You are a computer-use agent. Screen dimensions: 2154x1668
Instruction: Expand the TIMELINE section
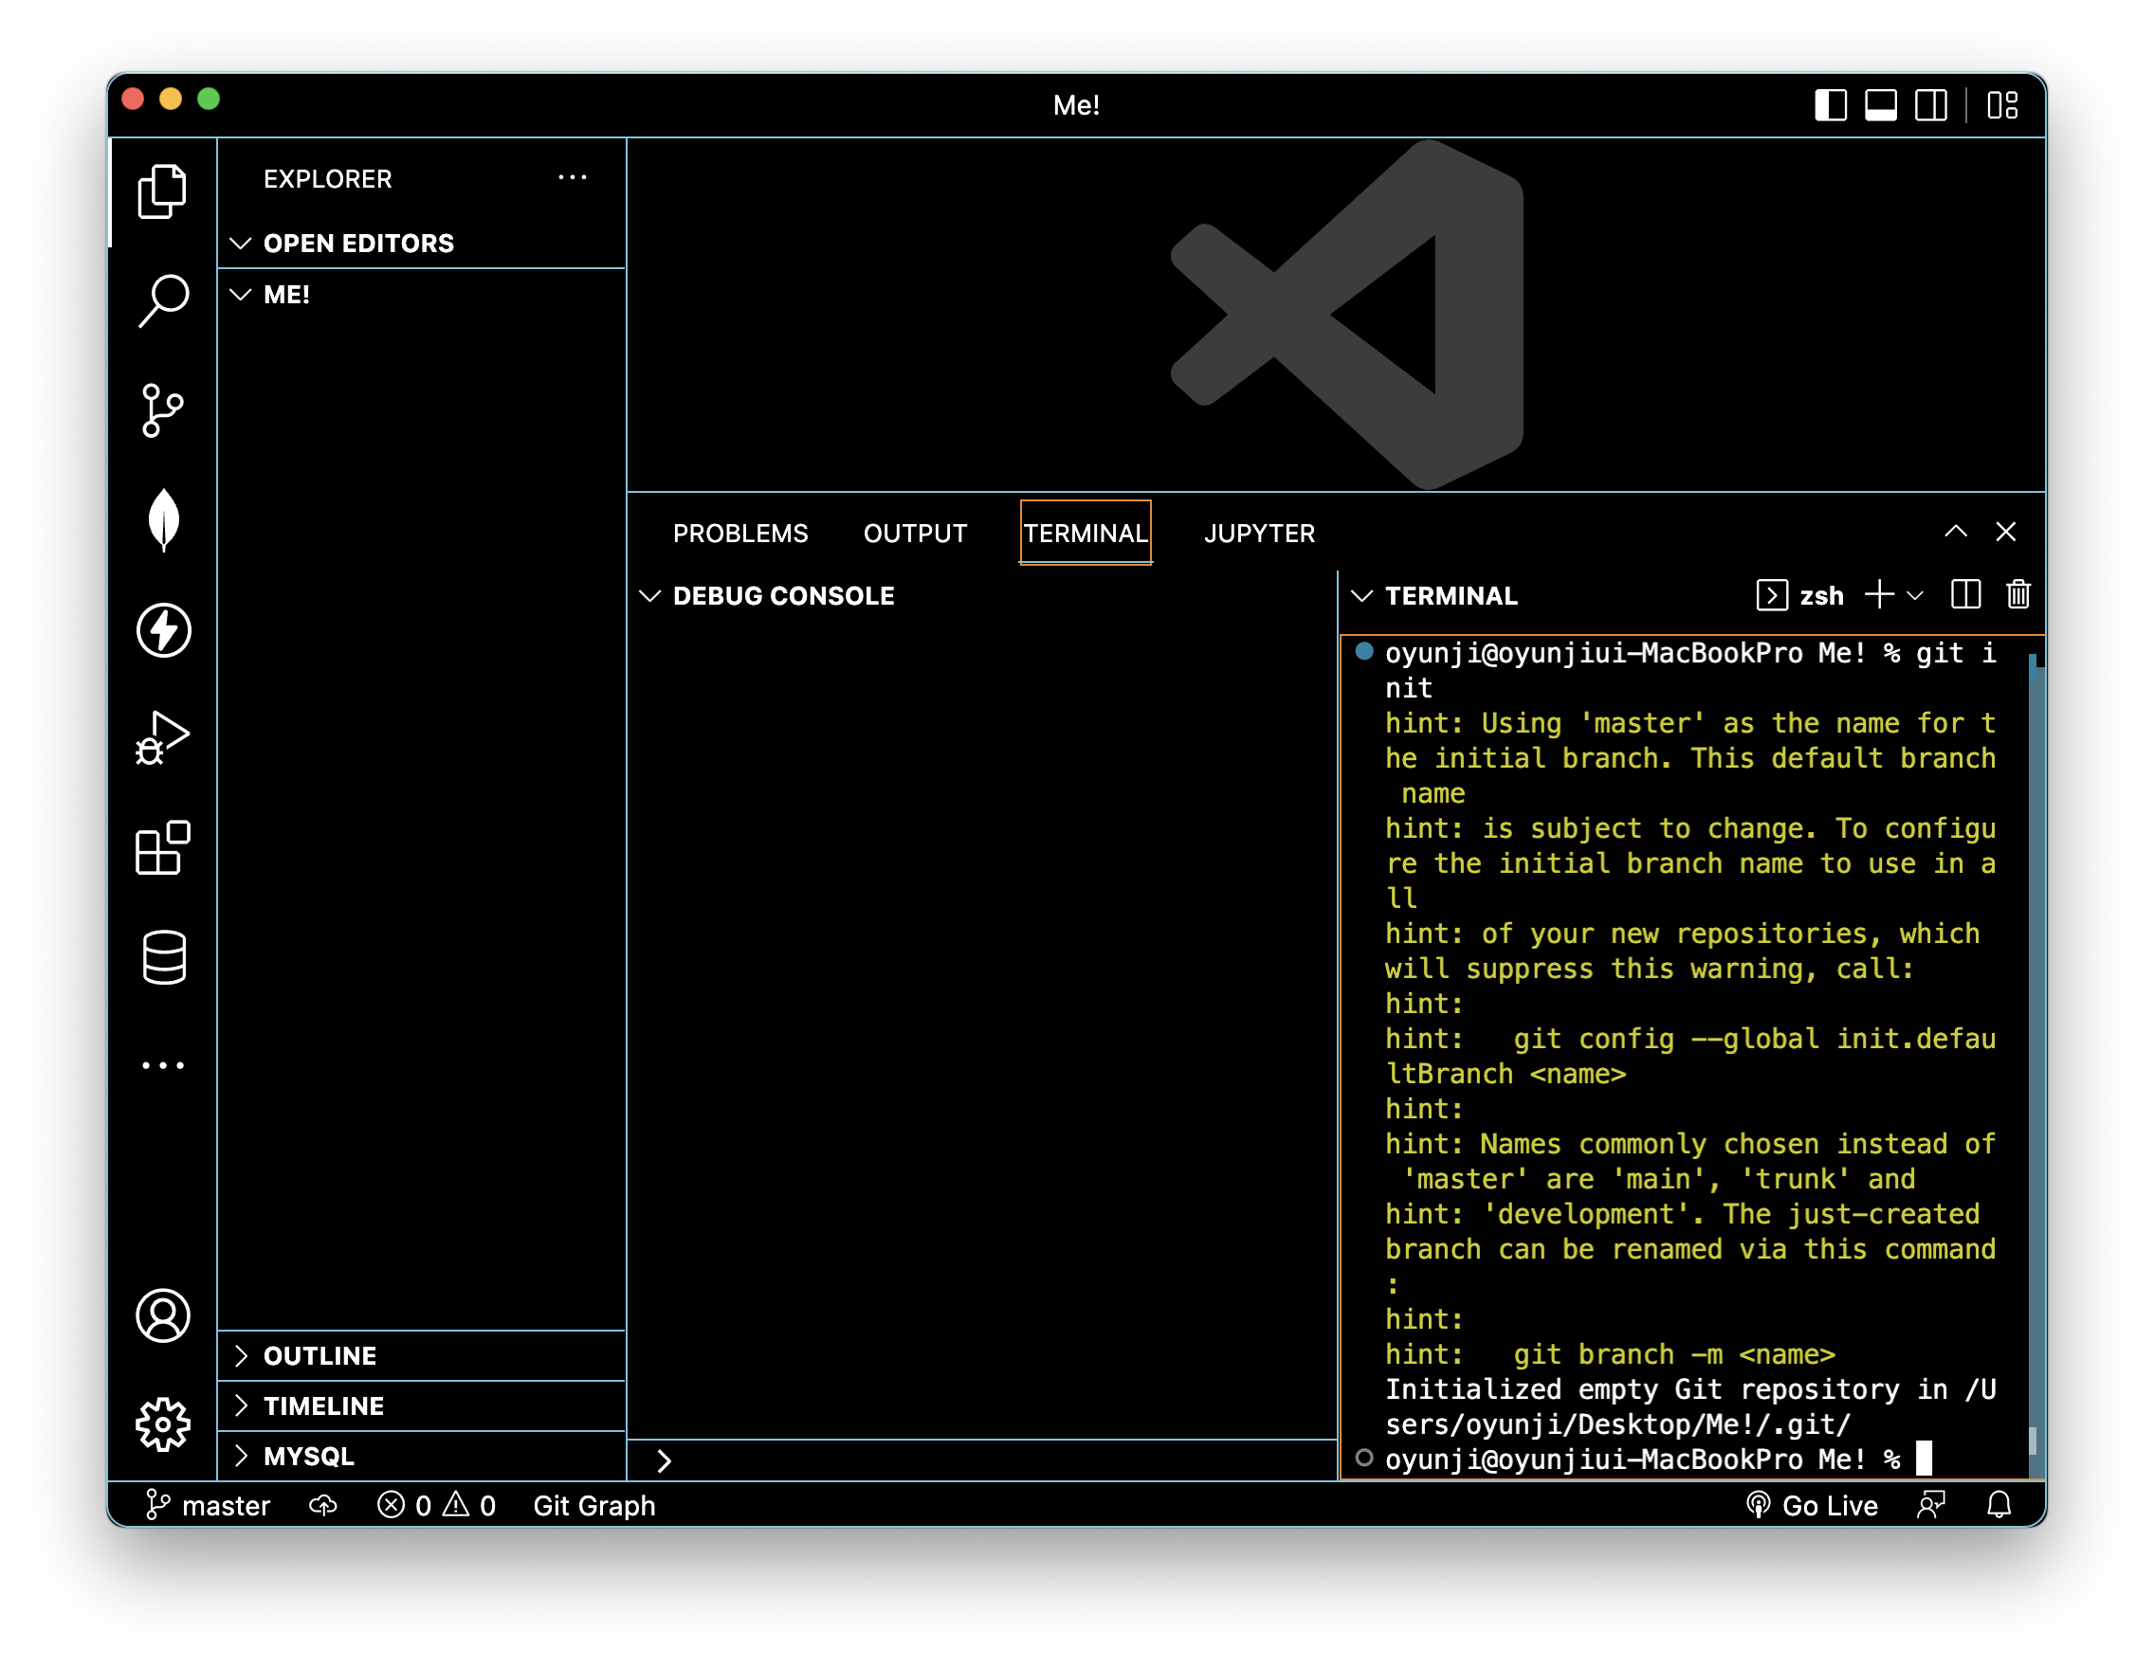click(323, 1405)
